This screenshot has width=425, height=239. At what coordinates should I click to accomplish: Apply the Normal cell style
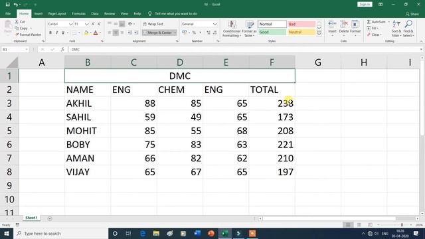[272, 24]
